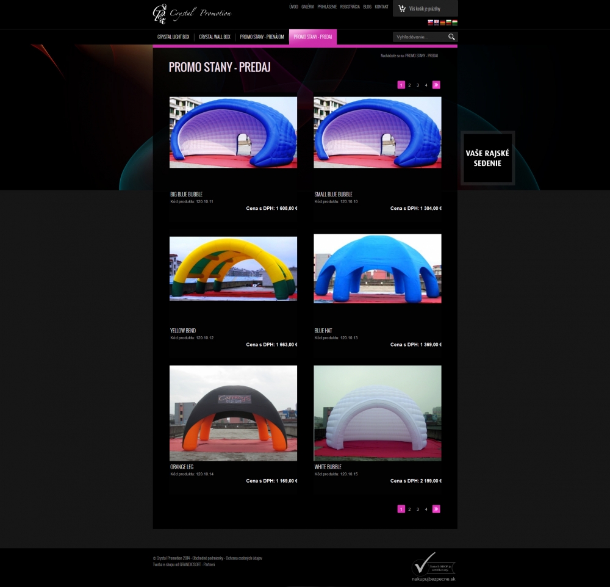Image resolution: width=610 pixels, height=587 pixels.
Task: Select PROMO STANY - PRENÁJOM tab
Action: (x=262, y=37)
